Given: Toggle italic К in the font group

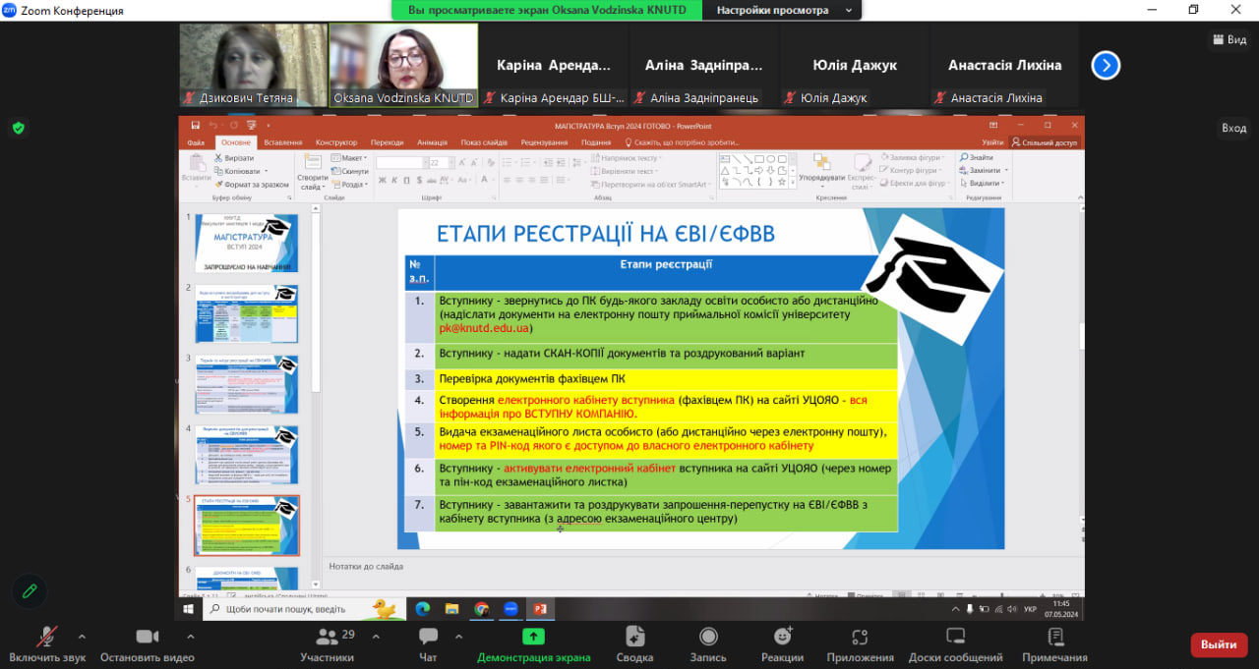Looking at the screenshot, I should coord(394,180).
